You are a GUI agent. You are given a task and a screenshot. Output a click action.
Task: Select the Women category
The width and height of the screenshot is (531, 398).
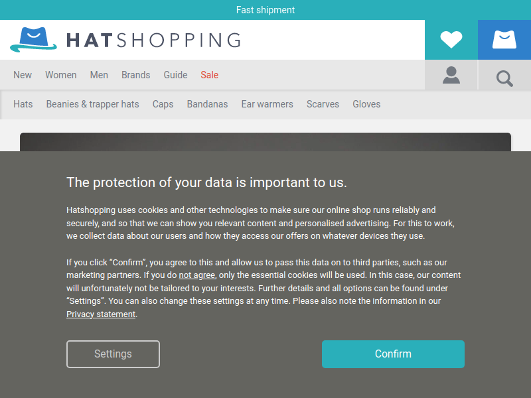61,75
